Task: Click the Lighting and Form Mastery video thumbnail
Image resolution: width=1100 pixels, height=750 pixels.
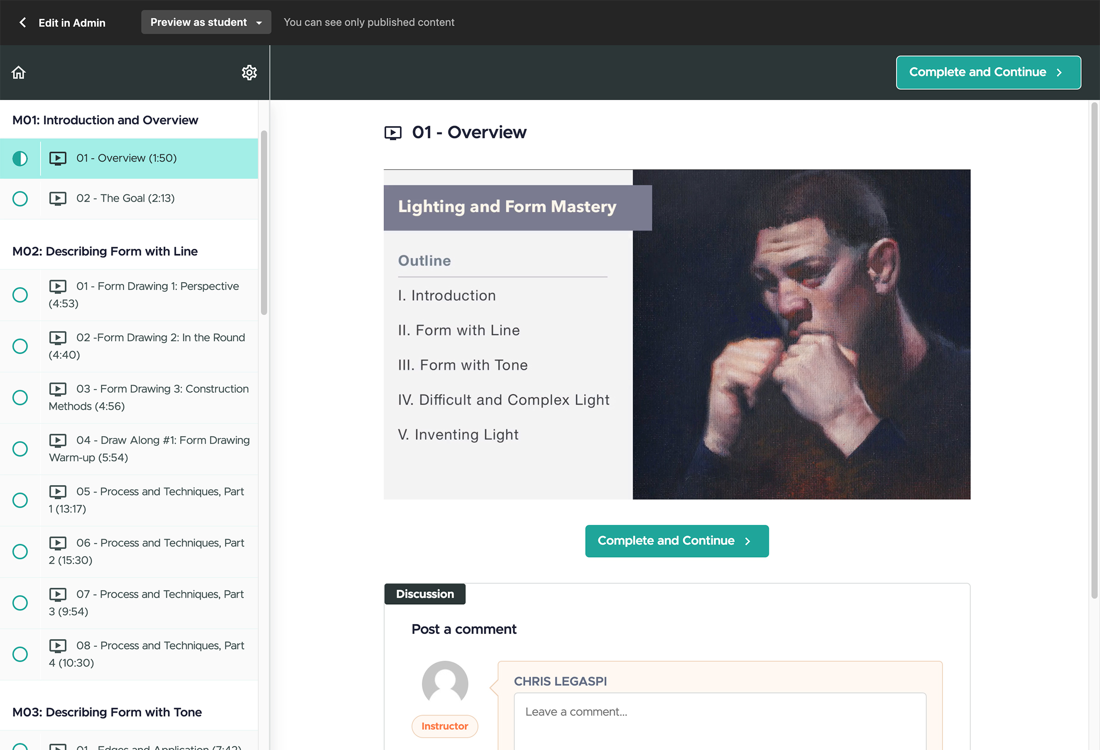Action: (677, 334)
